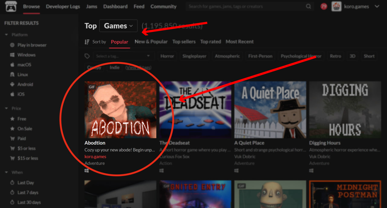Click the Windows logo filter icon
This screenshot has width=387, height=208.
pos(12,55)
